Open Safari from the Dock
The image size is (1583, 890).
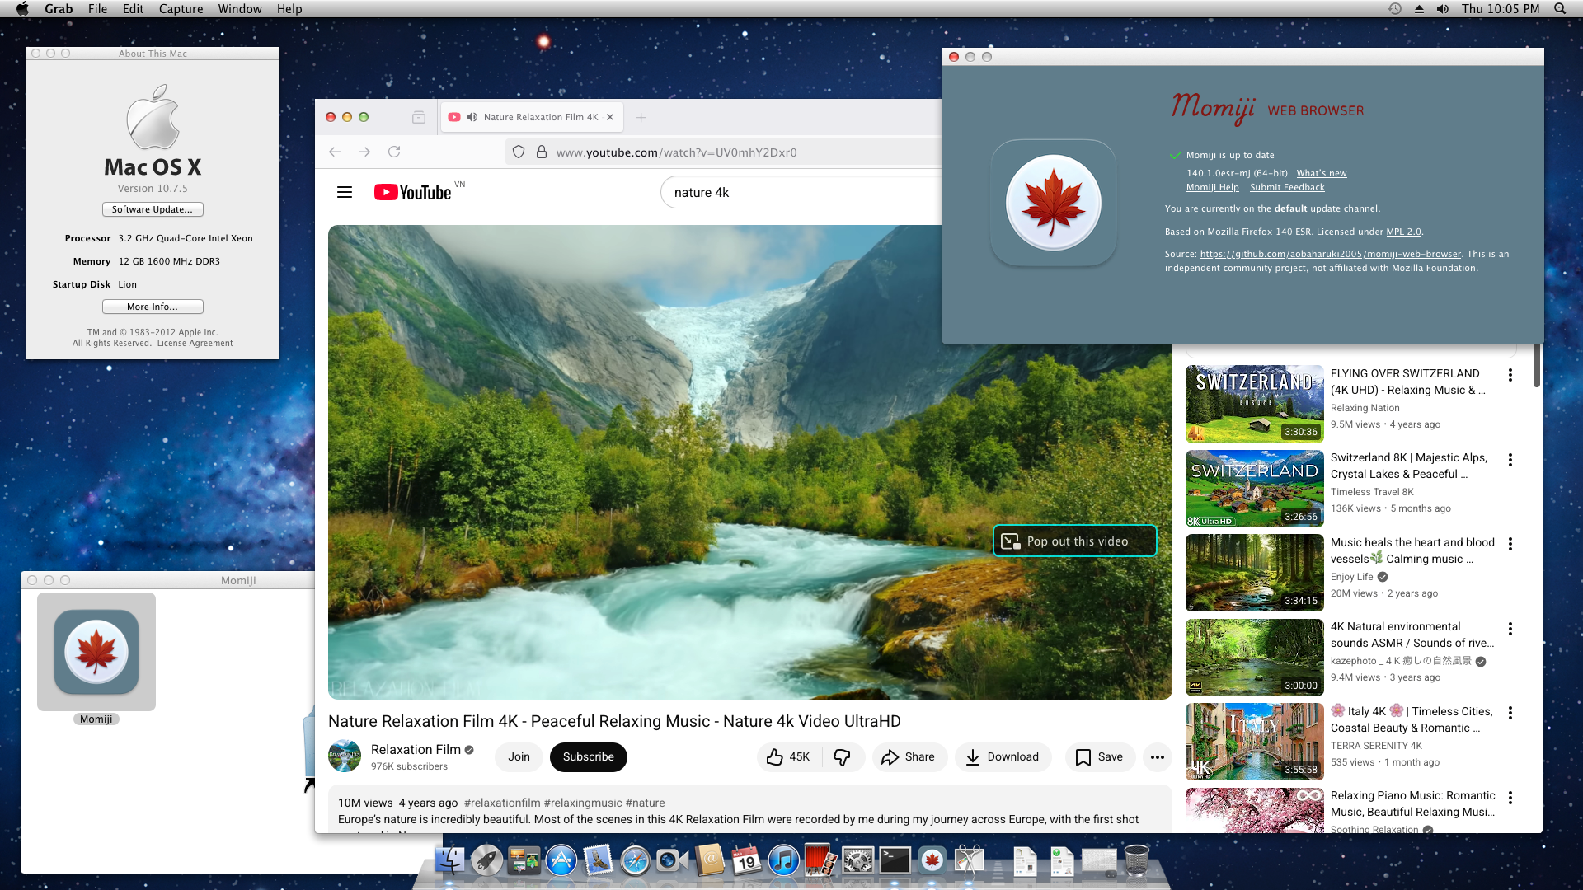tap(635, 861)
